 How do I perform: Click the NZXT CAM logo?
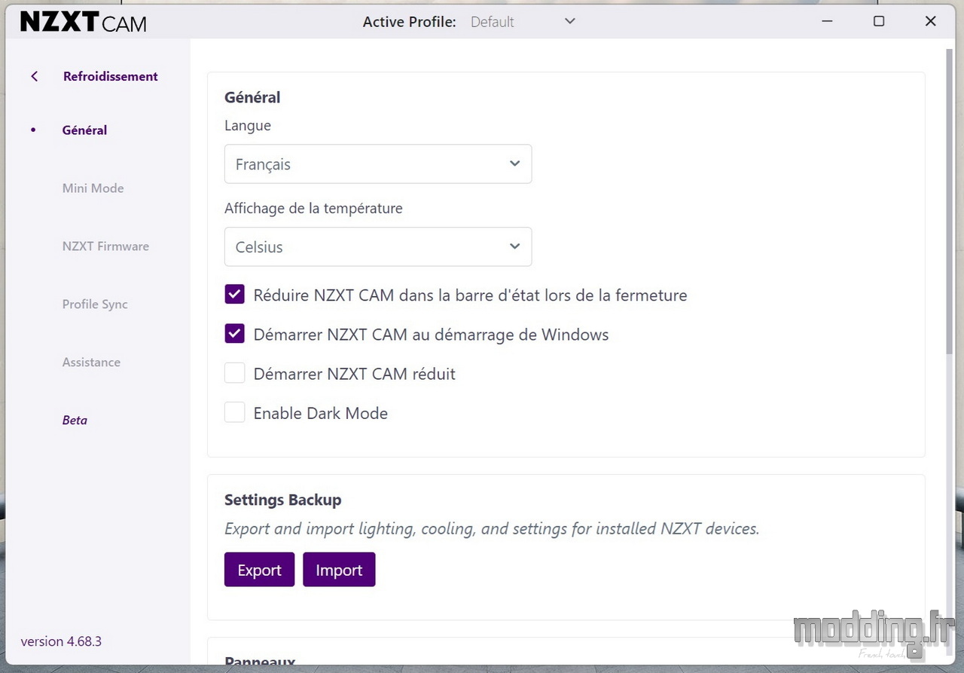84,22
